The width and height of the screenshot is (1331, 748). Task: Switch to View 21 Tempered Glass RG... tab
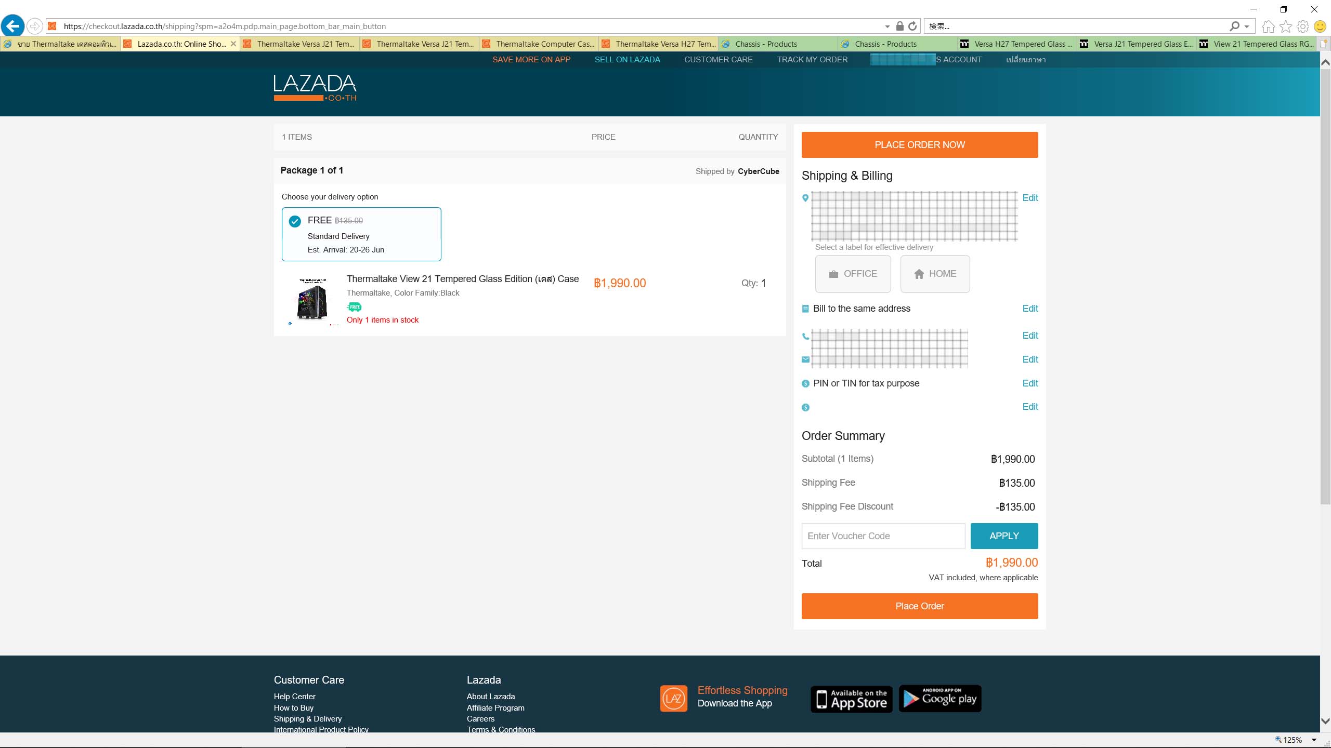[1256, 44]
